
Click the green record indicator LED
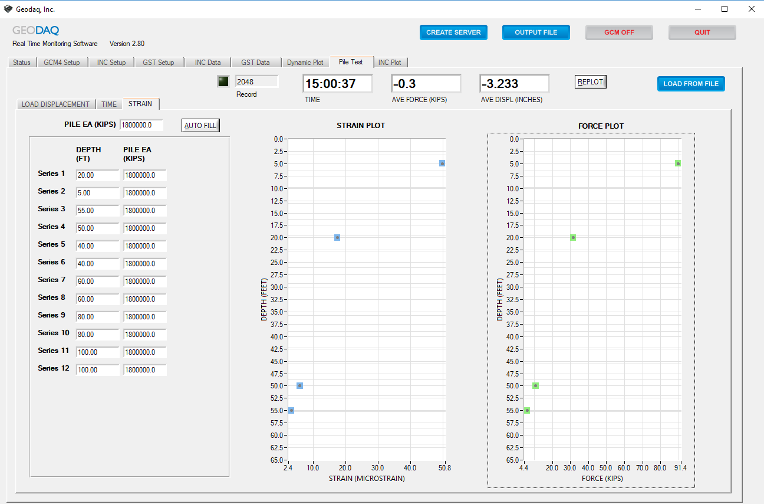point(223,81)
